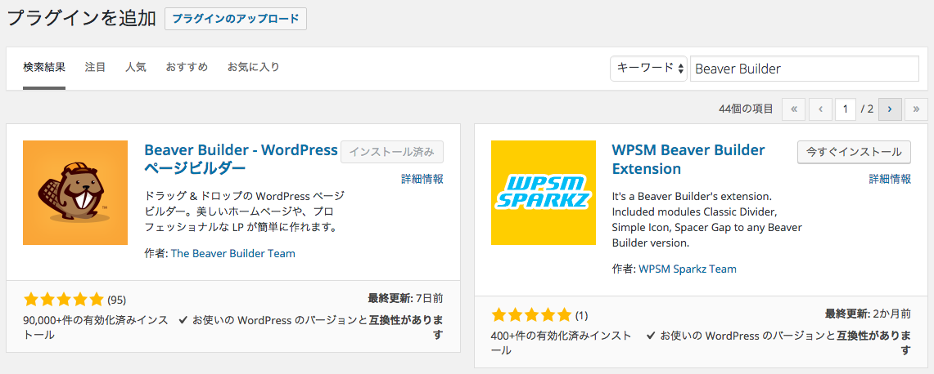Open 詳細情報 for Beaver Builder plugin

422,179
